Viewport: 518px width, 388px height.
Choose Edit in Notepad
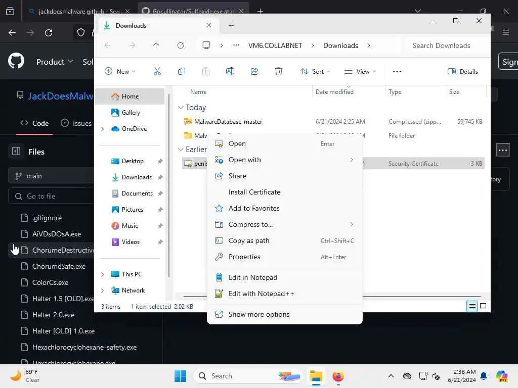284,278
